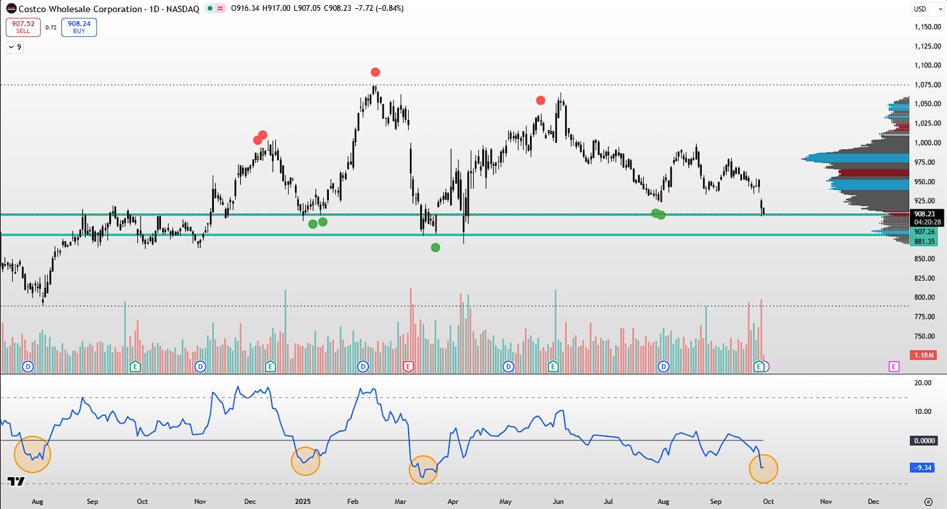
Task: Click the 1.18M volume label
Action: (924, 355)
